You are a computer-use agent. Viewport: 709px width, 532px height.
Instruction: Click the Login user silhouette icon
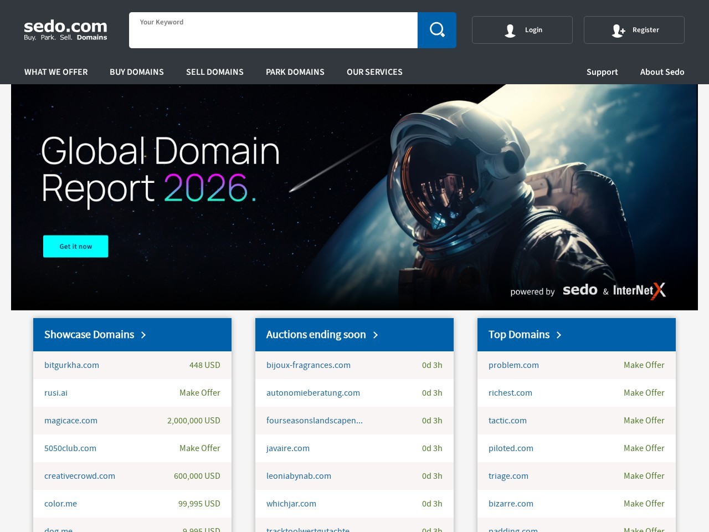(x=510, y=30)
